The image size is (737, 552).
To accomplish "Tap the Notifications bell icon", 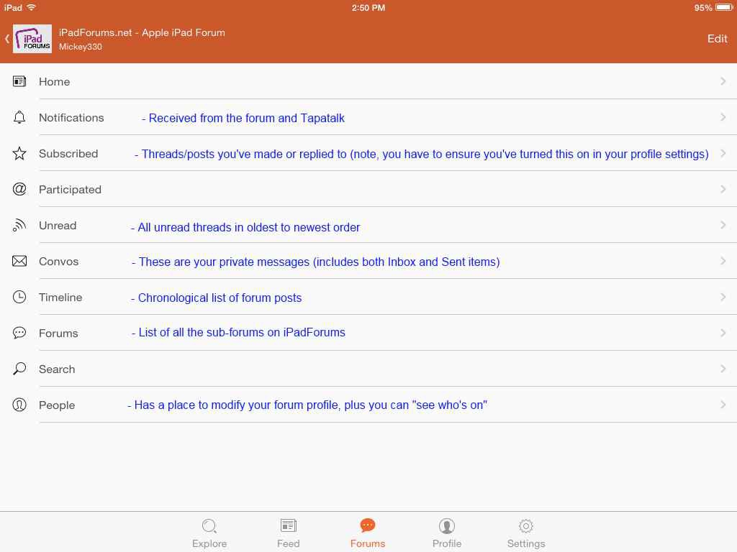I will pyautogui.click(x=19, y=117).
